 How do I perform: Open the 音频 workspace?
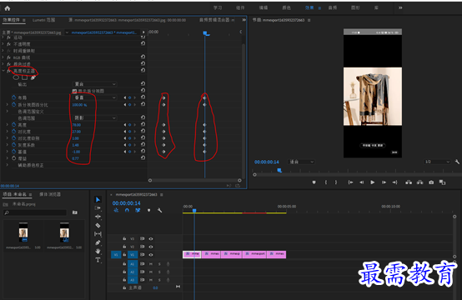click(333, 8)
